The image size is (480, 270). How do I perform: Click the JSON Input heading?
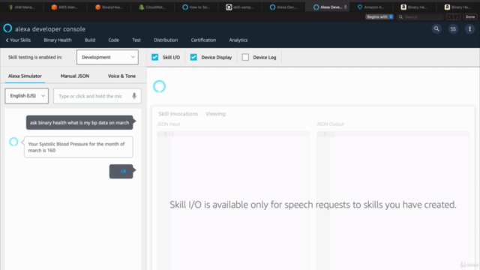(169, 124)
